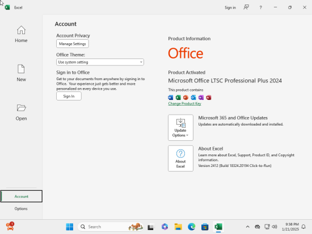Click the Sign In button under Sign in to Office
Screen dimensions: 312x234
[x=69, y=96]
